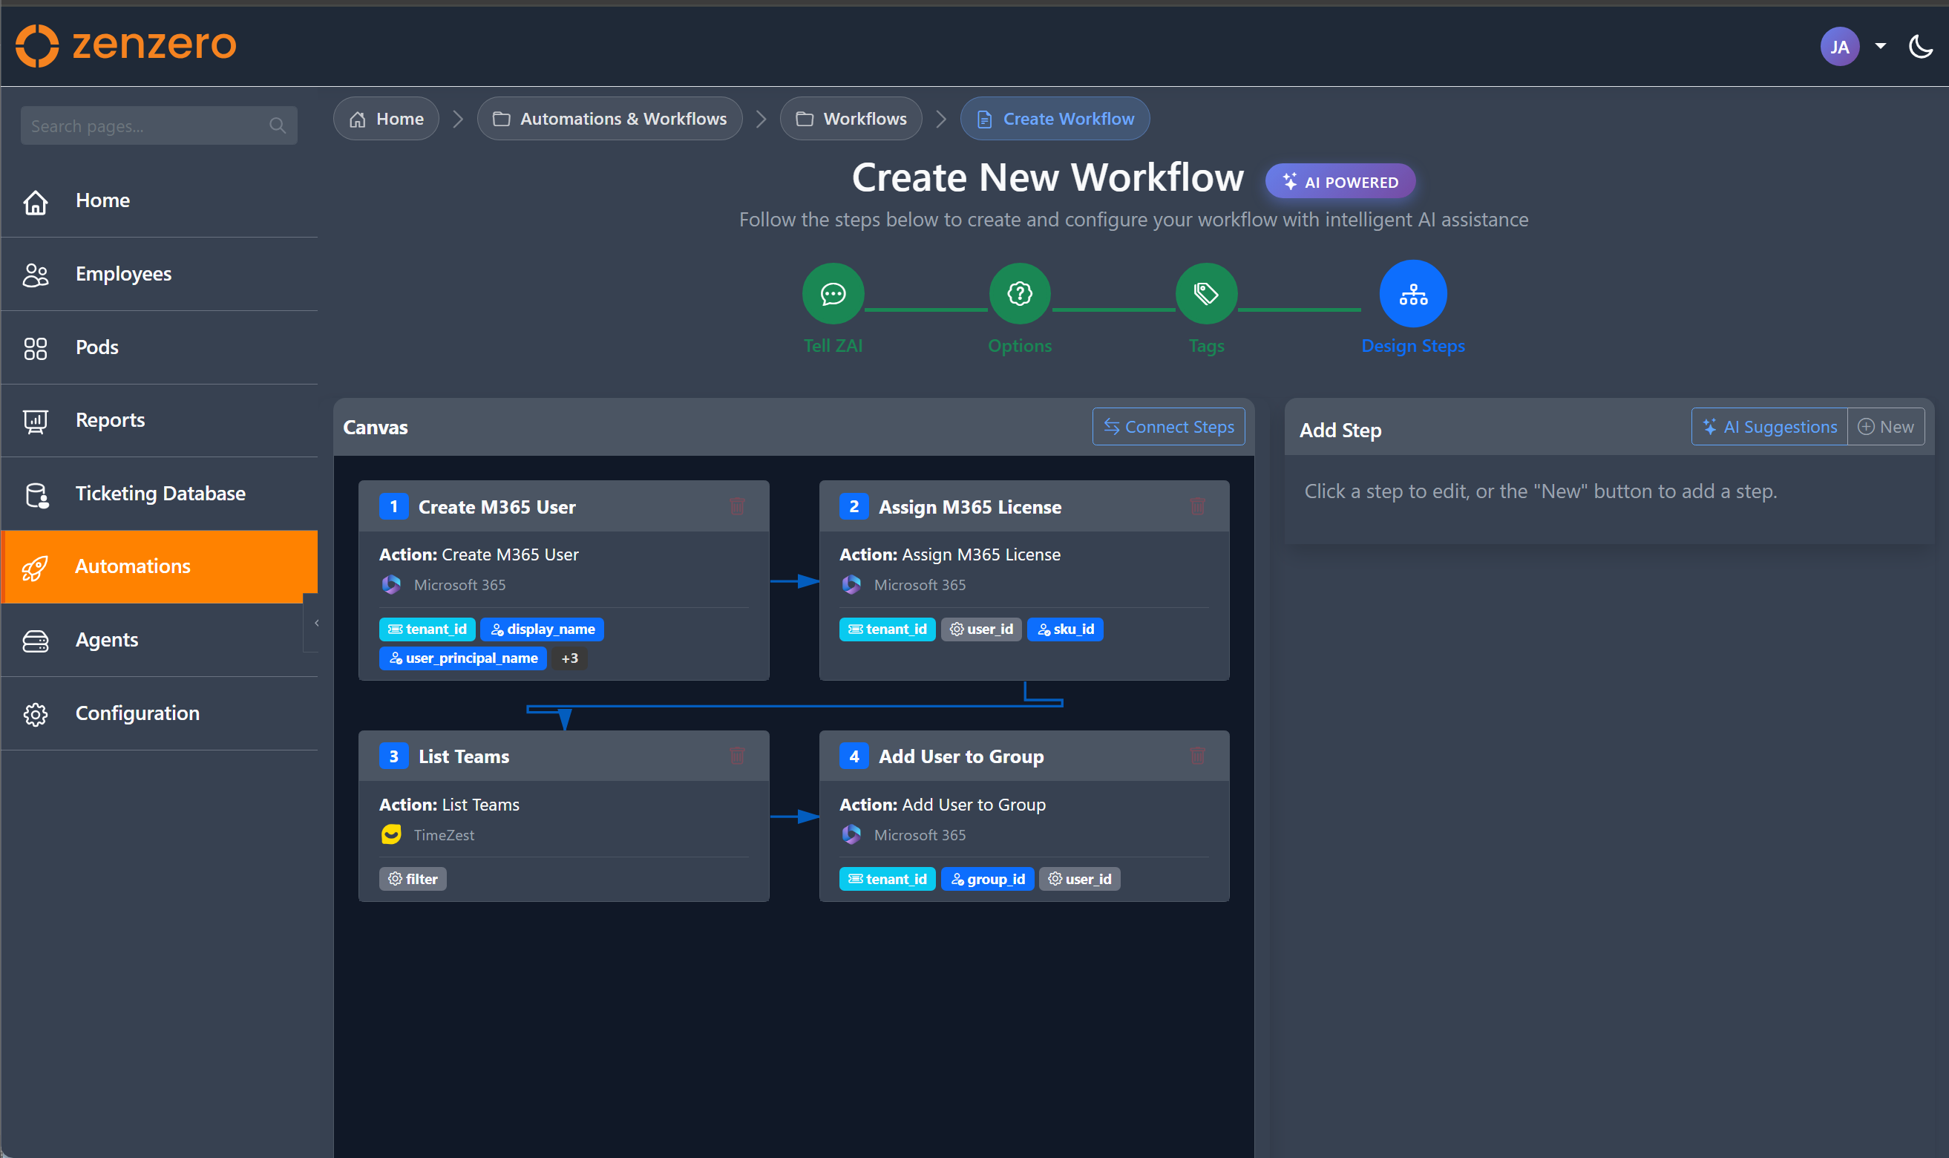Open Pods in the sidebar
The image size is (1949, 1158).
160,347
